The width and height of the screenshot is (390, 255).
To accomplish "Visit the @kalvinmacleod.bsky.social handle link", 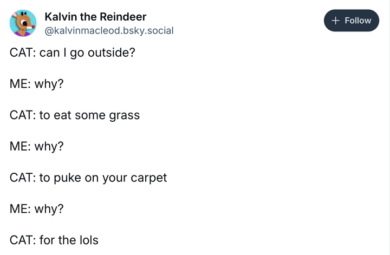I will tap(109, 31).
